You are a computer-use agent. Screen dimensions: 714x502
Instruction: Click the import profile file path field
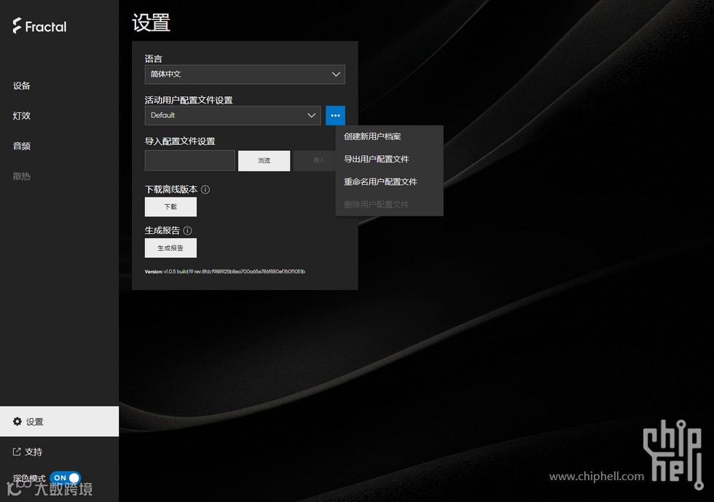coord(190,160)
